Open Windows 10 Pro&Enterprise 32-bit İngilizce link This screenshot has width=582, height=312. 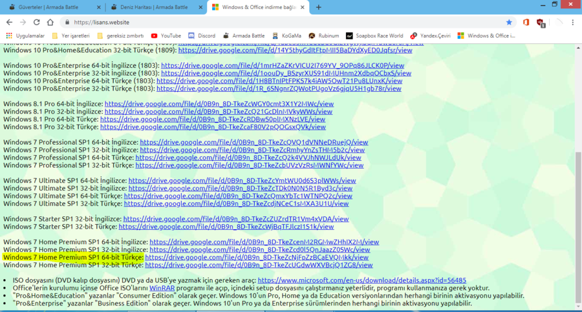[x=286, y=73]
